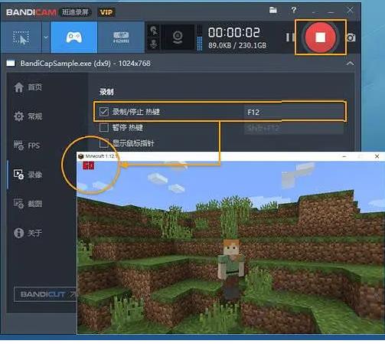385x344 pixels.
Task: Click the Shift+F12 hotkey field
Action: [x=294, y=129]
